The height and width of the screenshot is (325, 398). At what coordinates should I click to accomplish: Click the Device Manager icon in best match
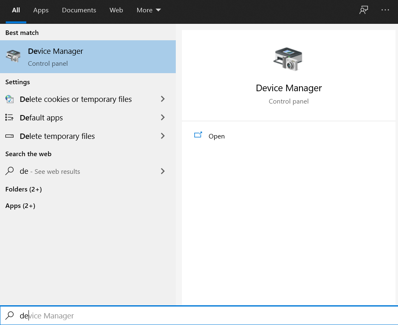pyautogui.click(x=13, y=57)
